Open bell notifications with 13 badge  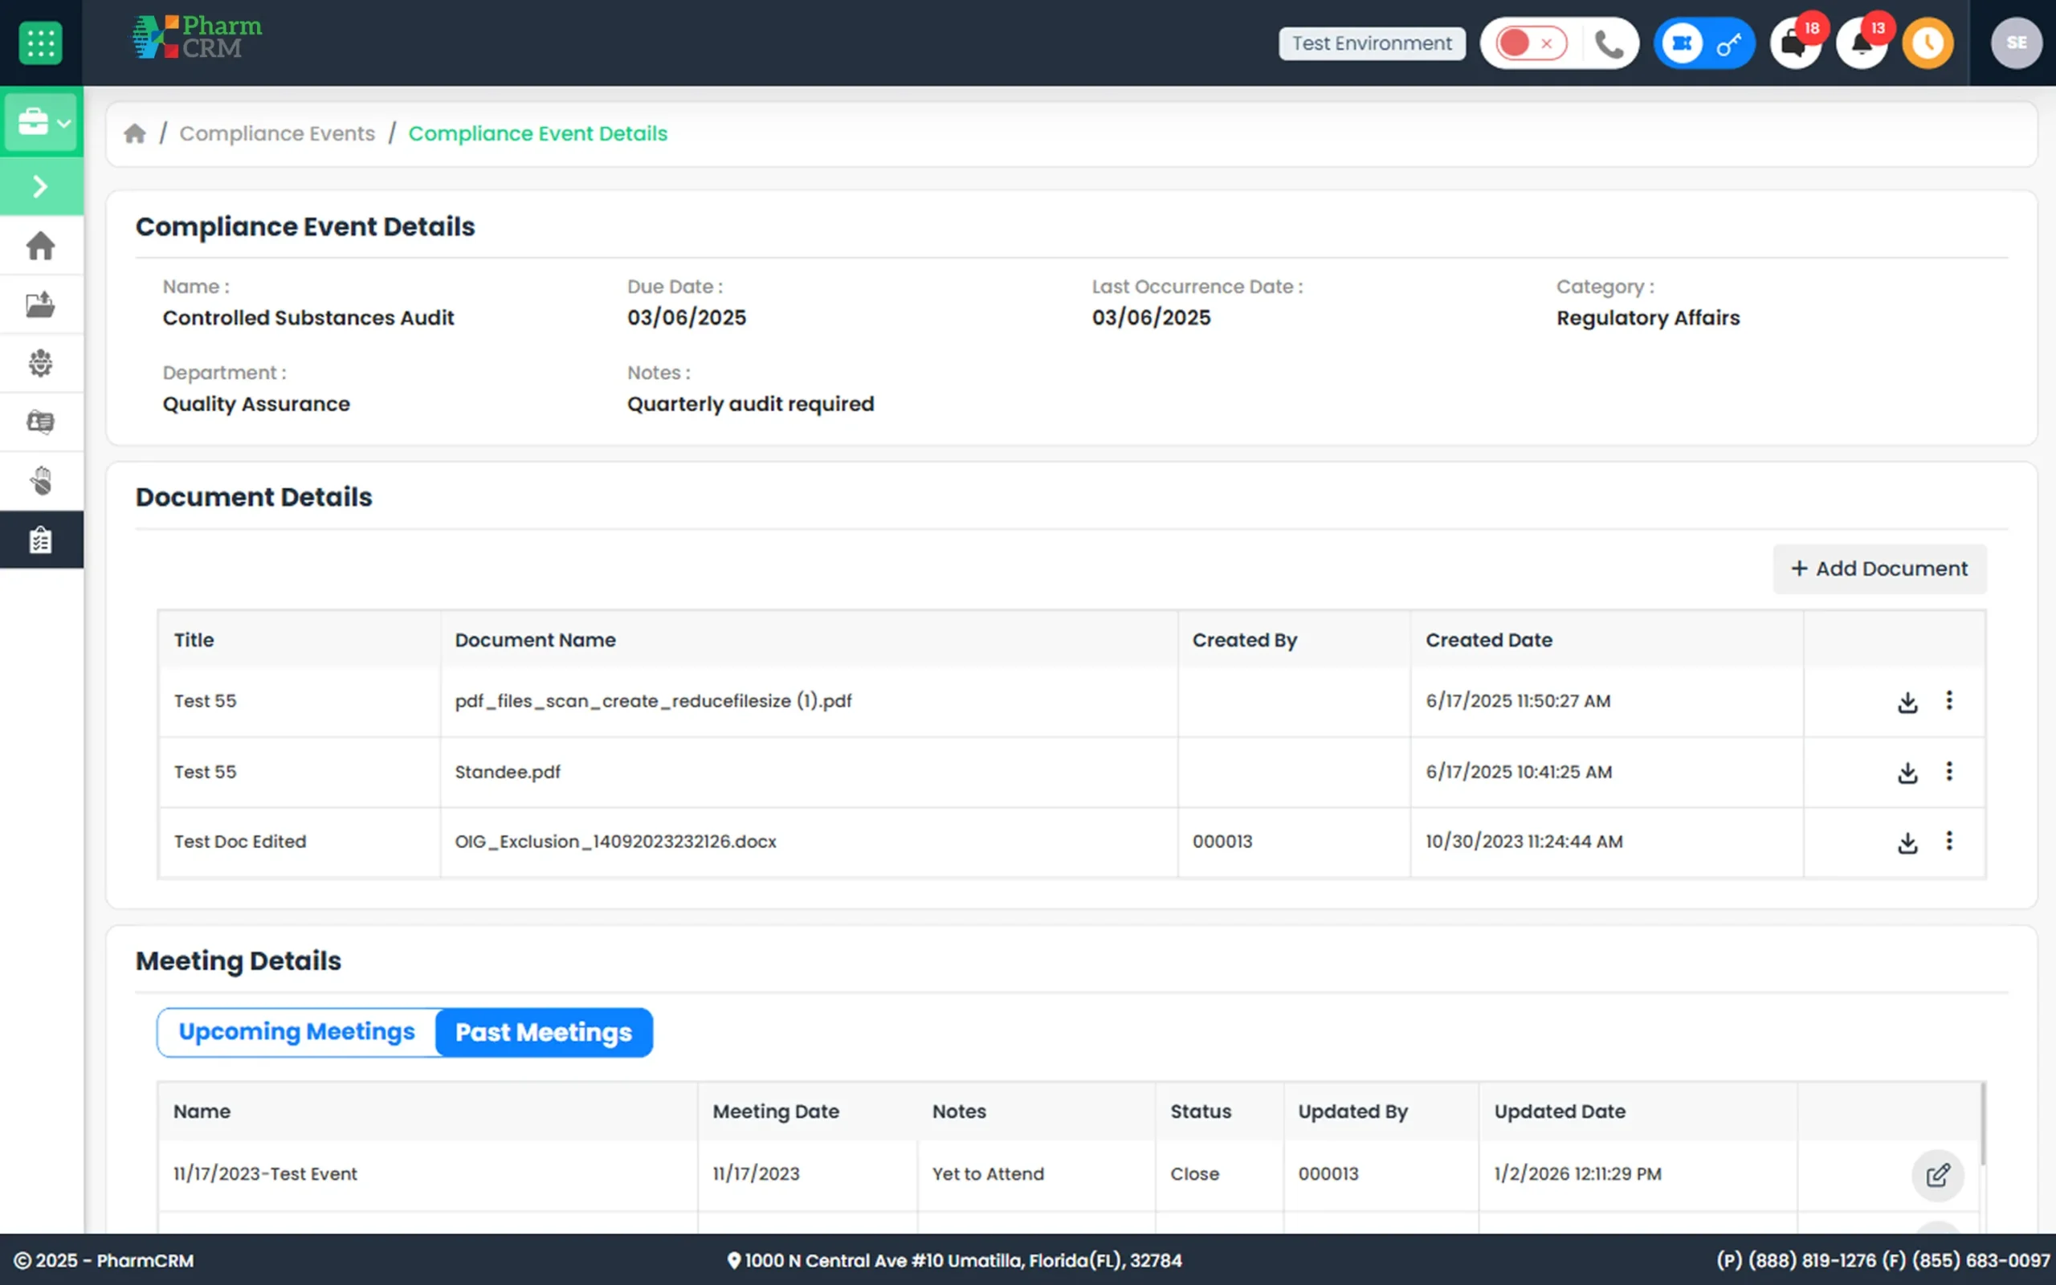coord(1862,43)
